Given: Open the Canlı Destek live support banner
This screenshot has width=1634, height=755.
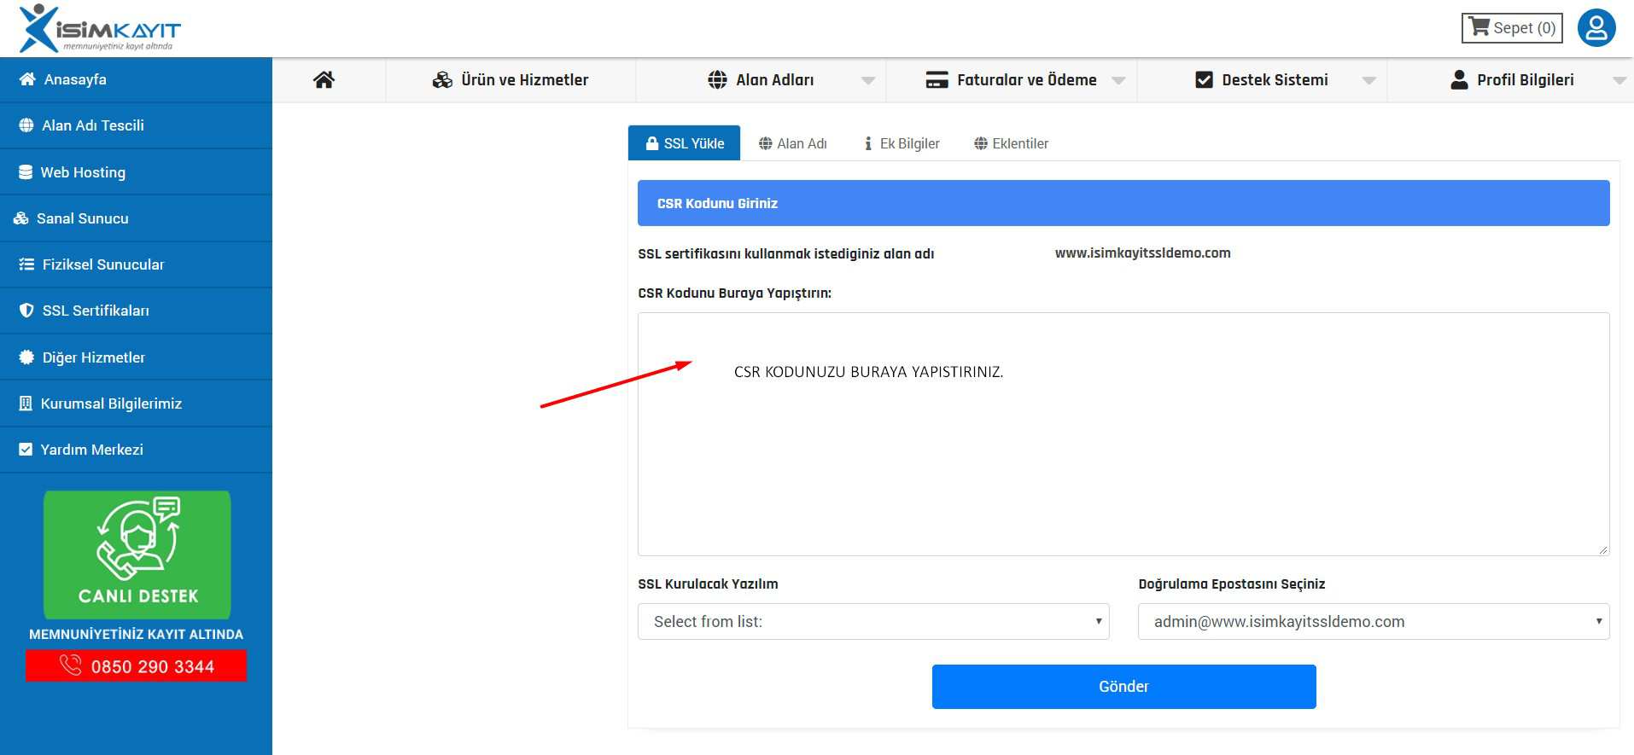Looking at the screenshot, I should click(x=137, y=555).
